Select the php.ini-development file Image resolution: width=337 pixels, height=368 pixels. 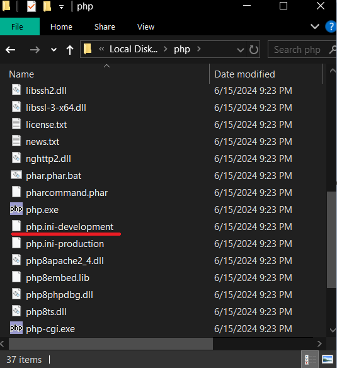point(70,227)
